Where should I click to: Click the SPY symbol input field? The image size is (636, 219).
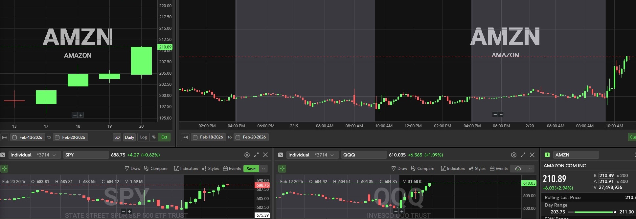86,155
